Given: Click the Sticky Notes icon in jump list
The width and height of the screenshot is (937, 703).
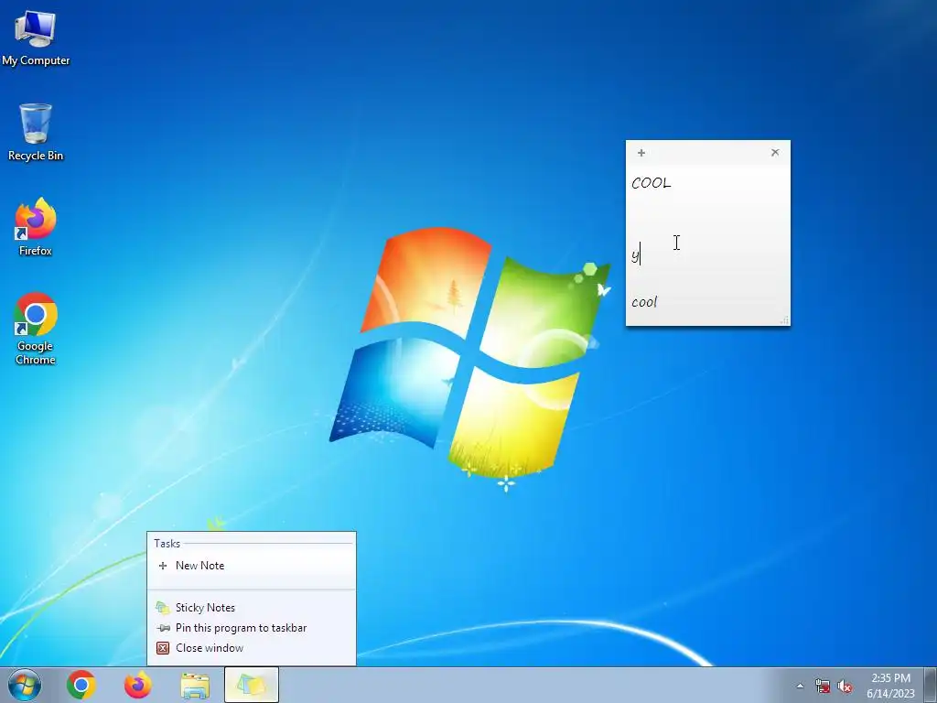Looking at the screenshot, I should tap(163, 608).
